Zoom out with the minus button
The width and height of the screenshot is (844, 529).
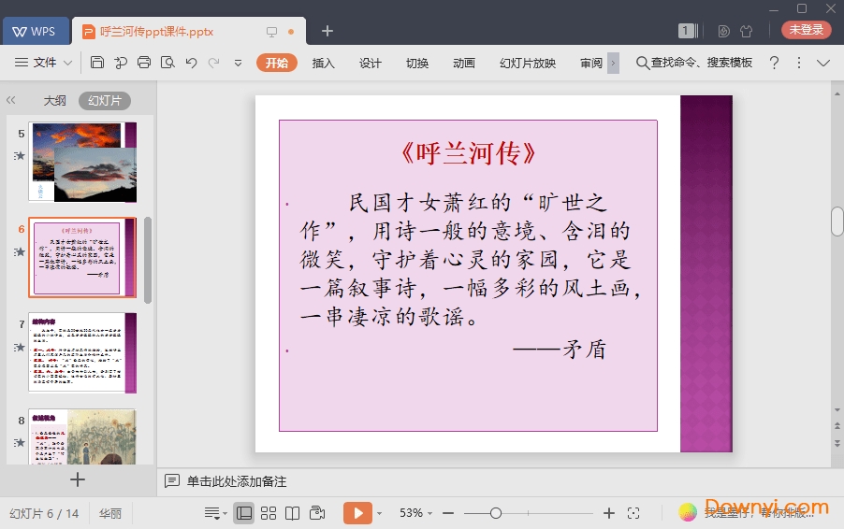(x=448, y=513)
